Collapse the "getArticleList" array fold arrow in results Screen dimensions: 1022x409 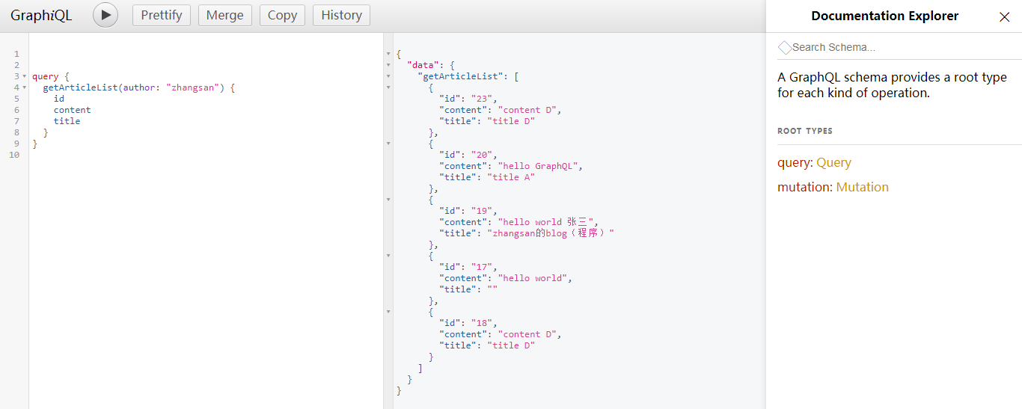coord(388,76)
